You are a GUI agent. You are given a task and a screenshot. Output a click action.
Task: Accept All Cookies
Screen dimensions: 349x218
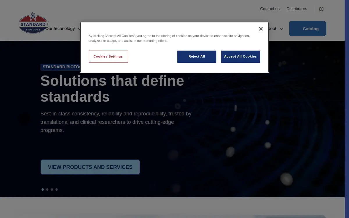pos(241,57)
